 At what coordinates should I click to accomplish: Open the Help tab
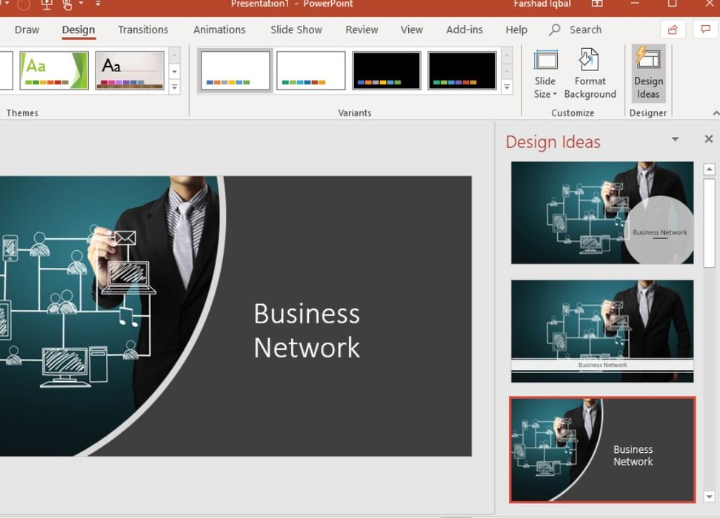pos(516,30)
